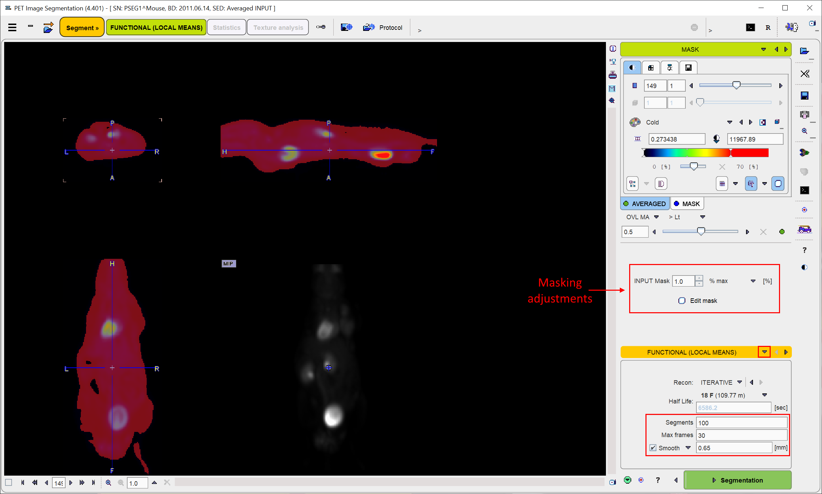
Task: Open the Smooth filter dropdown arrow
Action: [x=688, y=448]
